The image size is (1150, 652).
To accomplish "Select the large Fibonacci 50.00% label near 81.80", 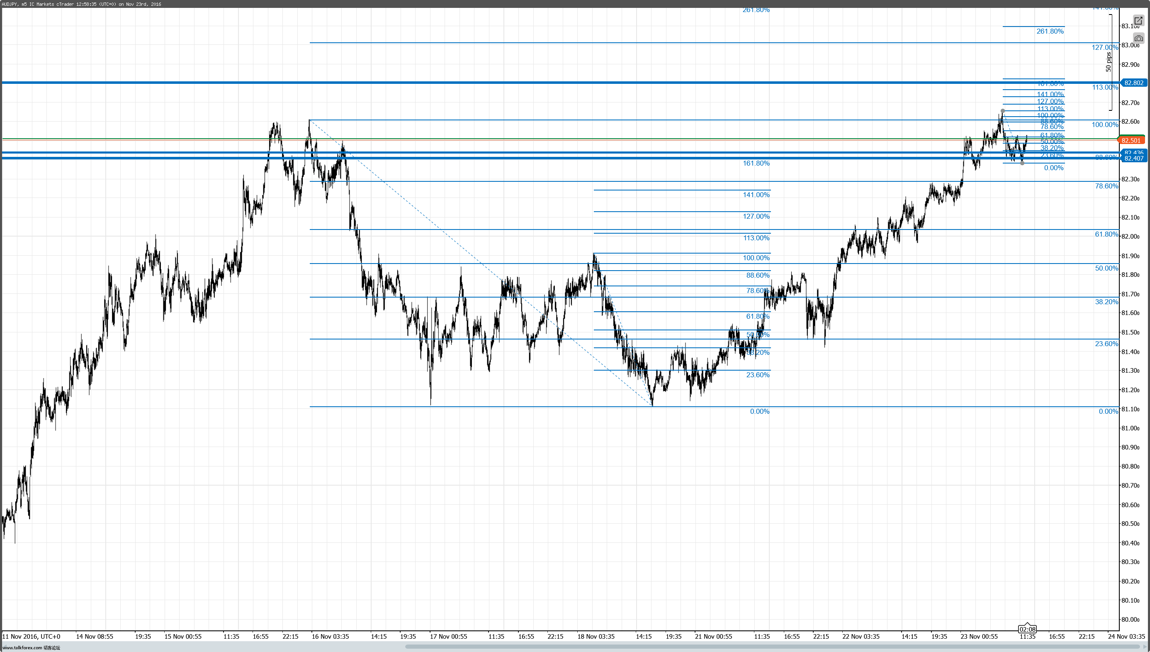I will [x=1106, y=268].
